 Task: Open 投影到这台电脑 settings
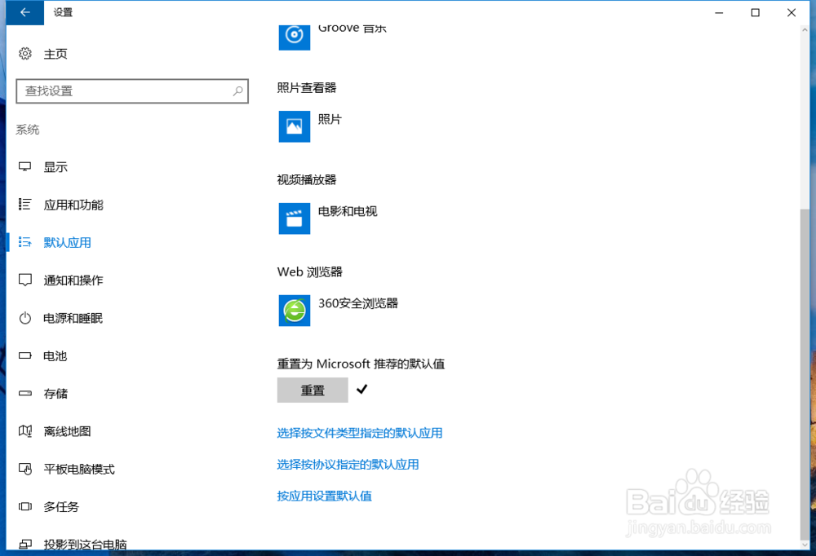86,544
